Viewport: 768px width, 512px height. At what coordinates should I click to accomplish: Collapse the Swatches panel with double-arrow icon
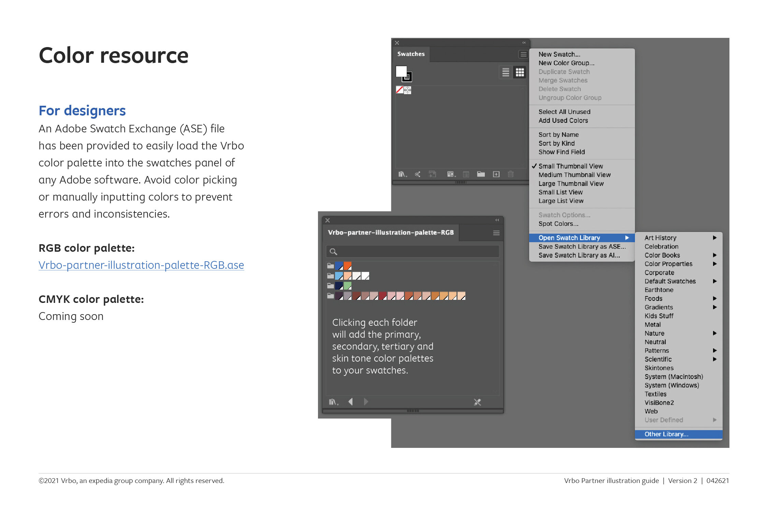[x=524, y=43]
